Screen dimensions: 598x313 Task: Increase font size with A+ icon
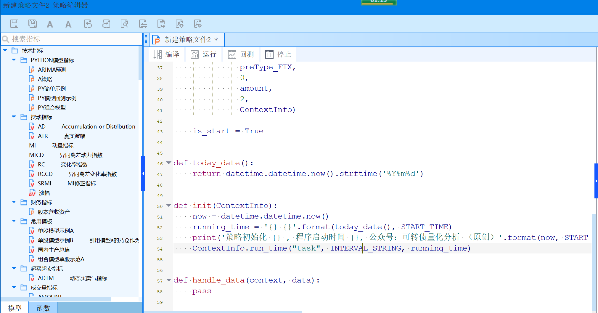tap(69, 24)
